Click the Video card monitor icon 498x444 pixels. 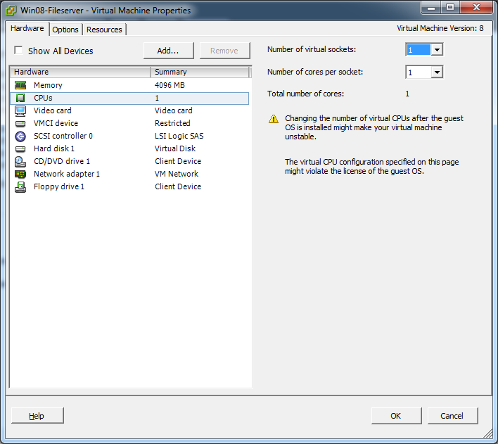(x=20, y=110)
